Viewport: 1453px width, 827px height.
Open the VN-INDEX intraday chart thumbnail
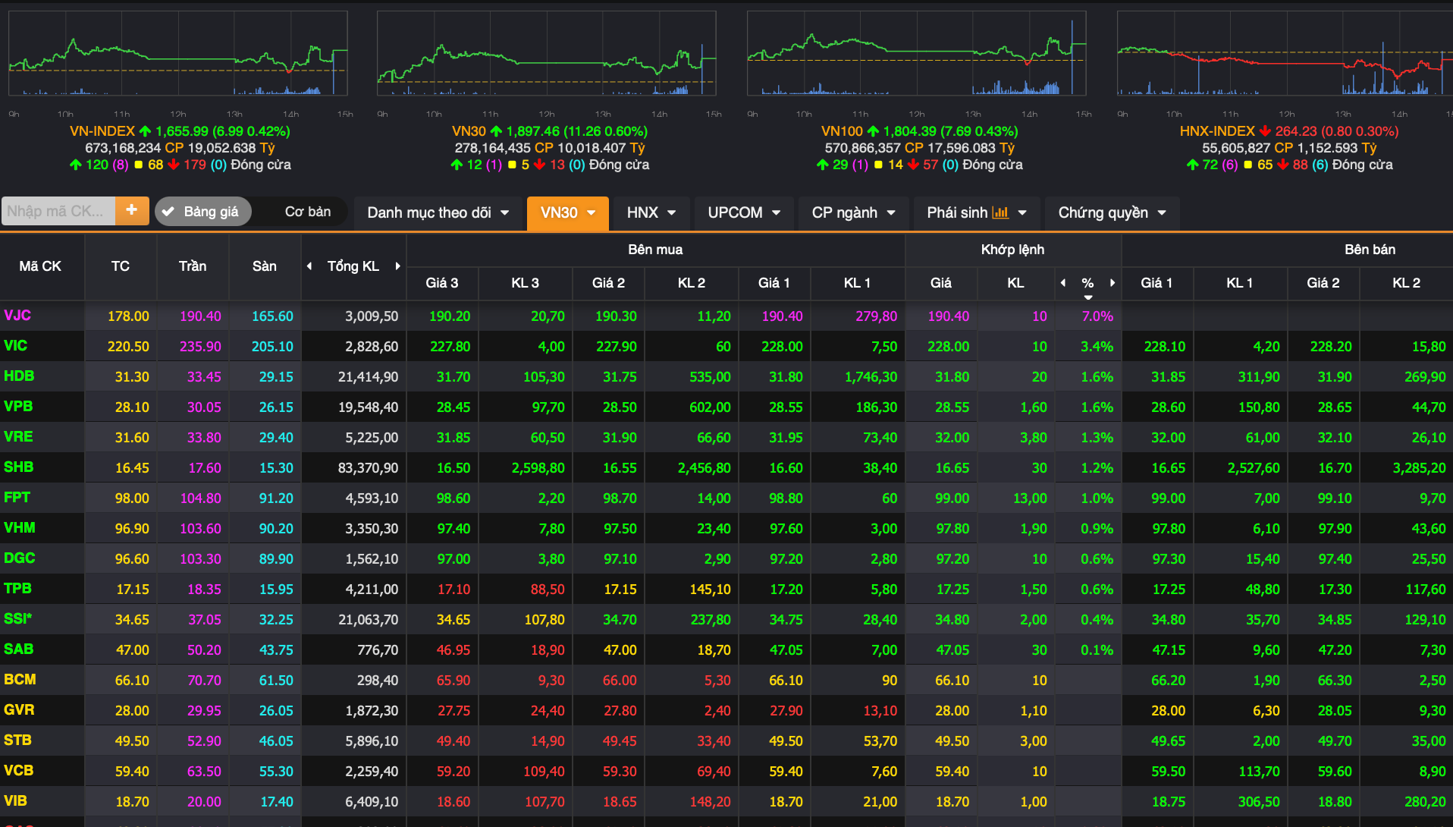pos(178,55)
